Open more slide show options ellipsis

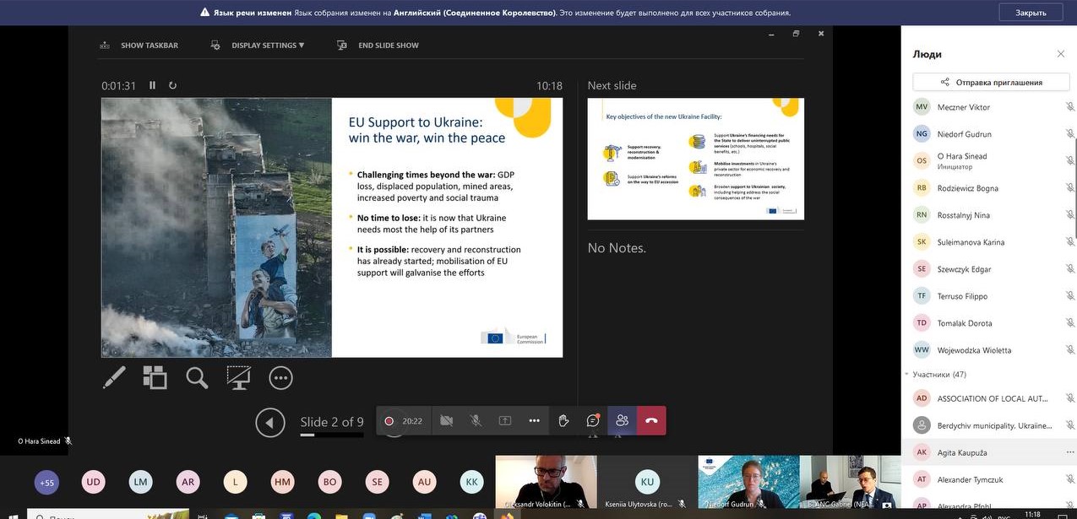(280, 377)
